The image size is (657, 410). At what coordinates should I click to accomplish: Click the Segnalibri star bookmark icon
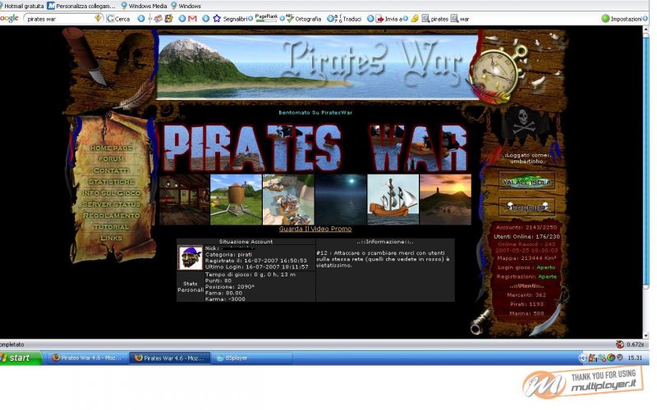217,19
